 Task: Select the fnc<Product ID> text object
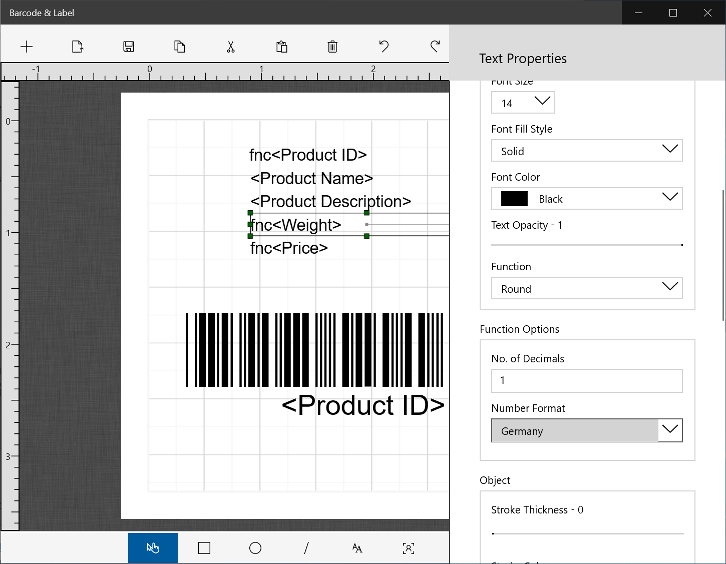click(x=308, y=155)
